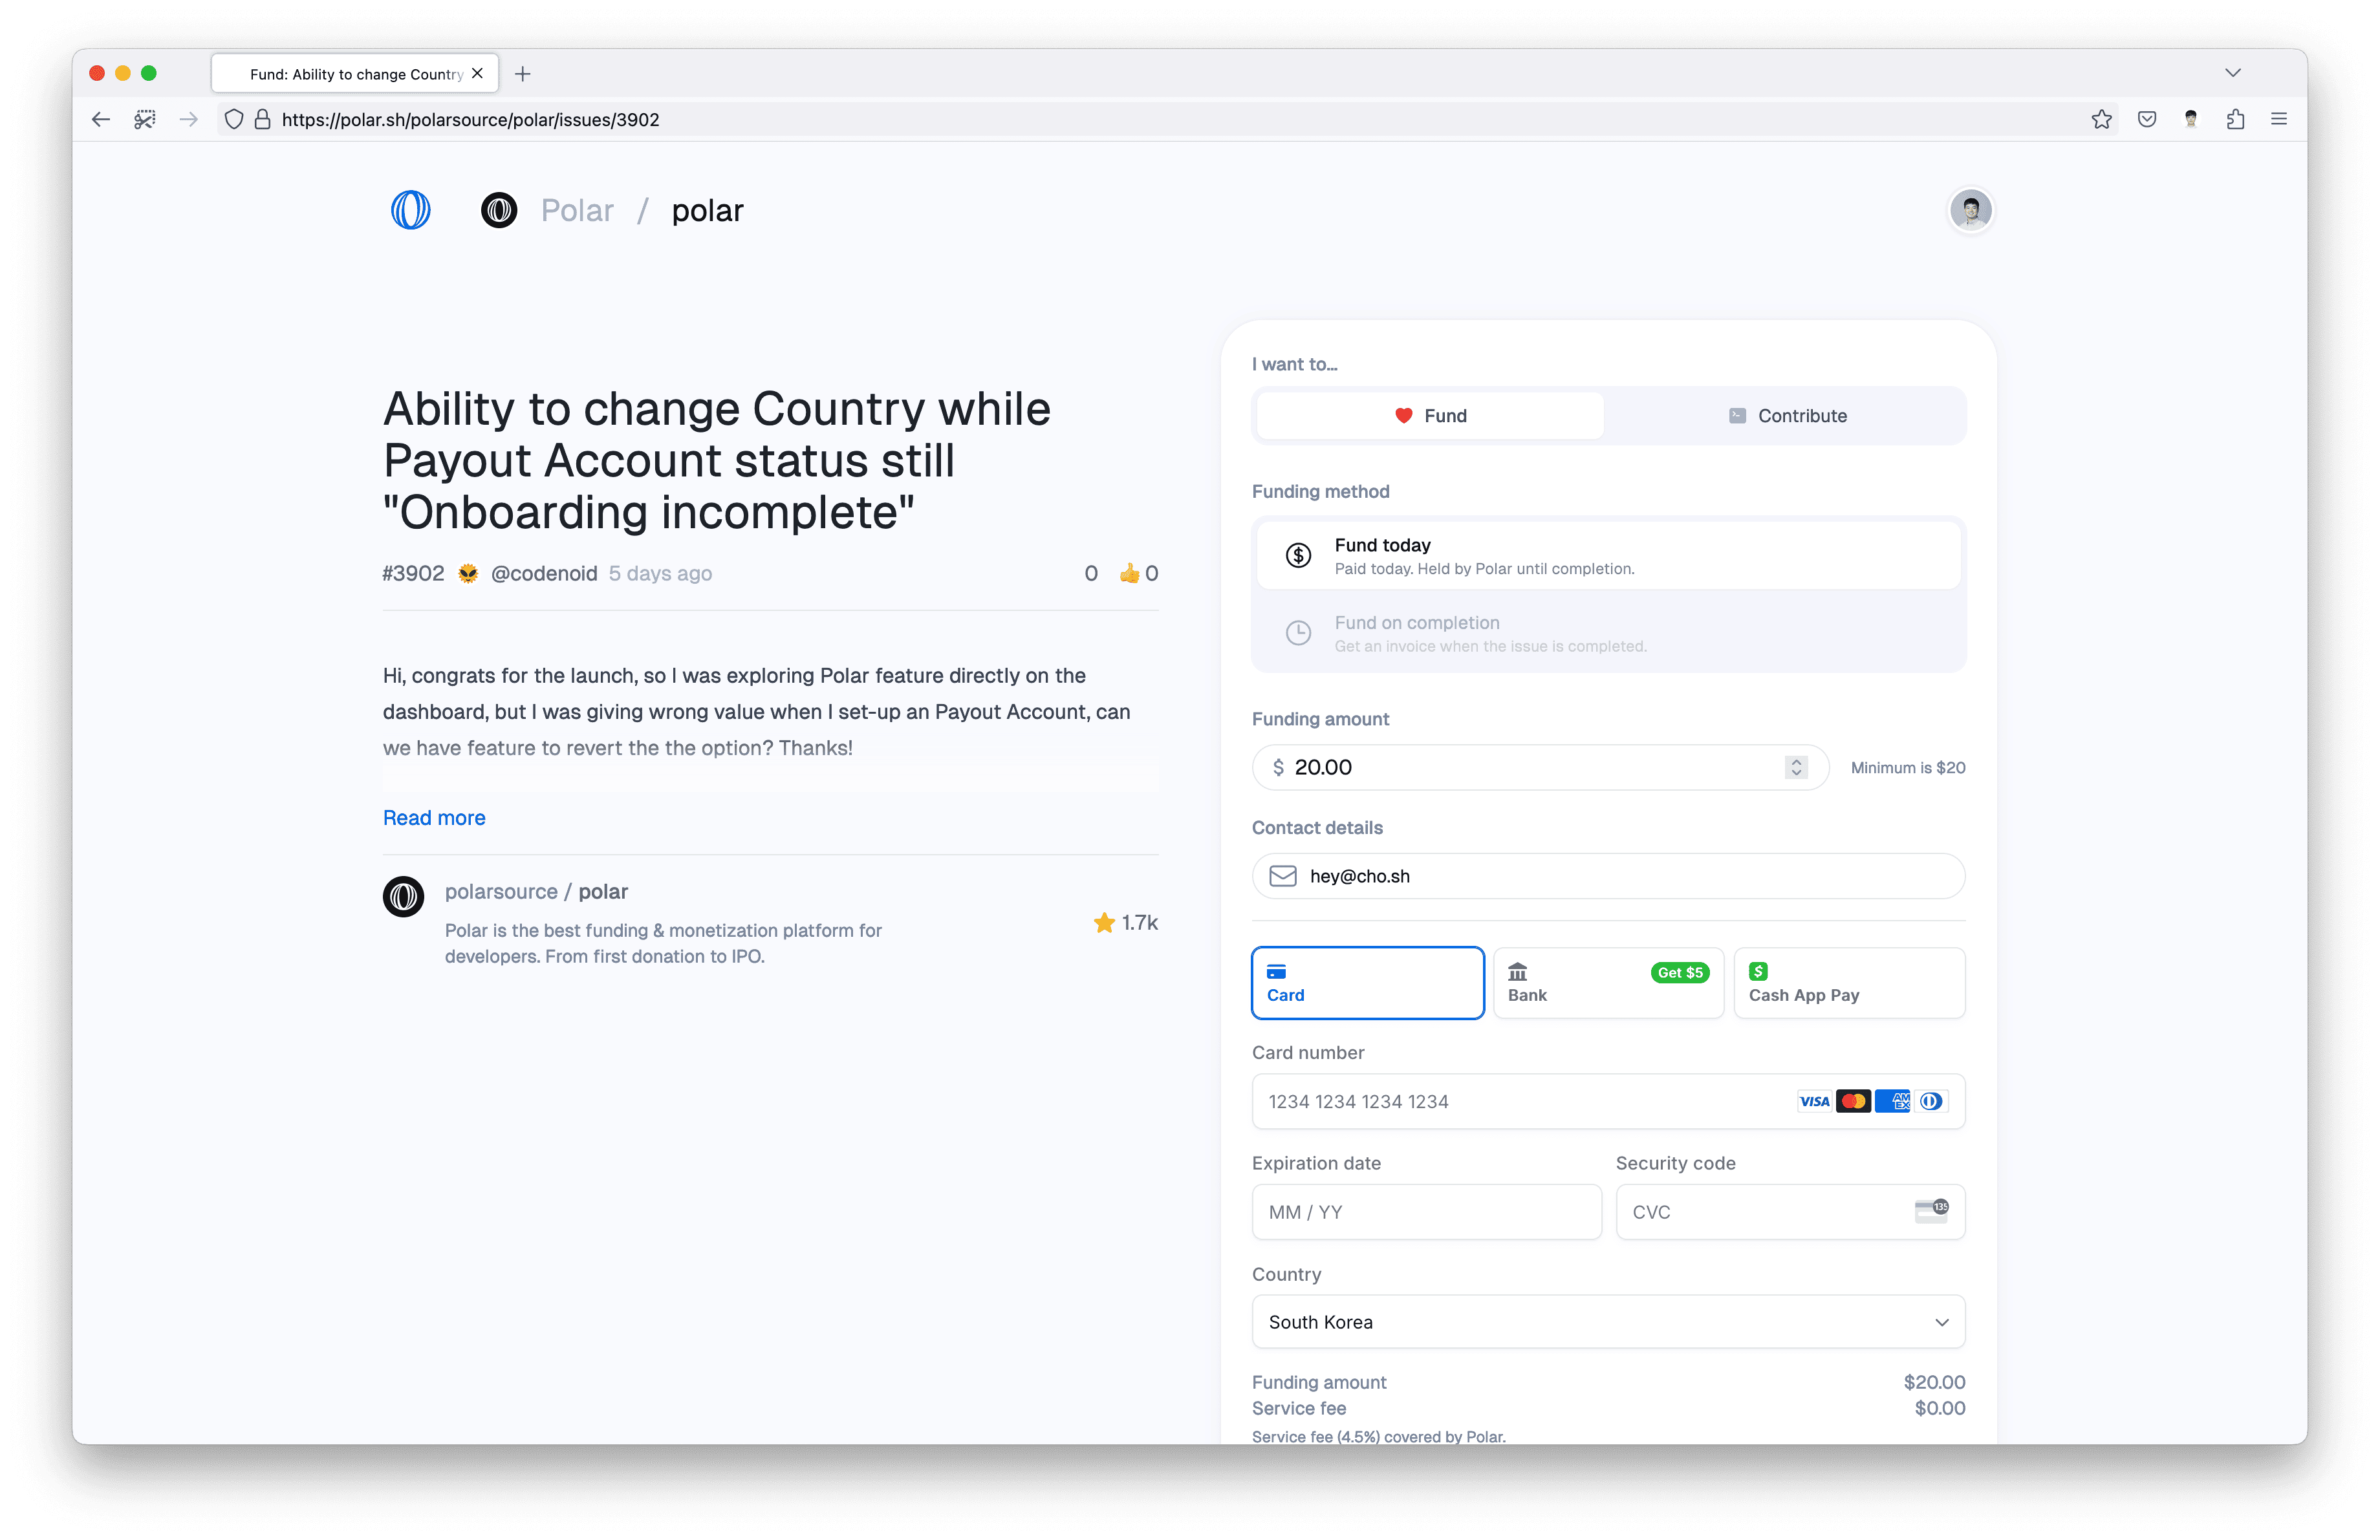Go back with the browser arrow
The image size is (2380, 1540).
pyautogui.click(x=101, y=120)
